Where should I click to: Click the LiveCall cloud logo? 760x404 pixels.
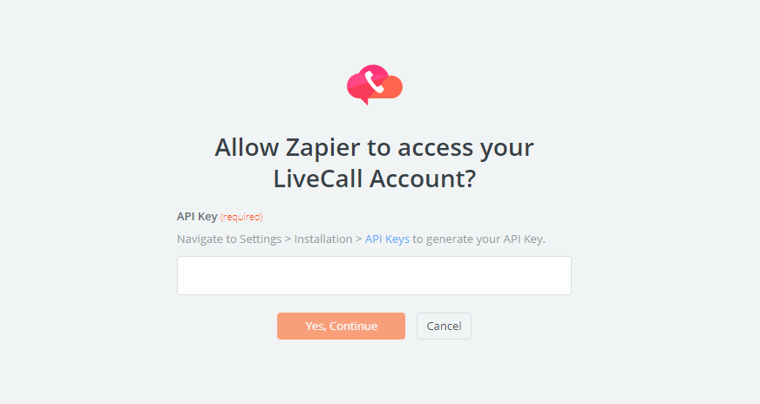tap(375, 84)
